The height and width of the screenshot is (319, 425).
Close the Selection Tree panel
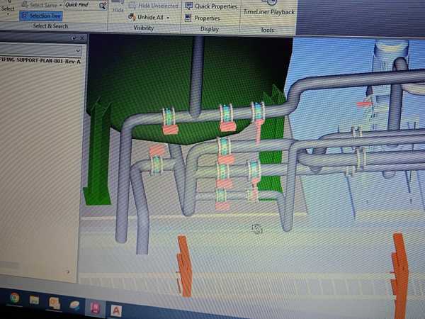pyautogui.click(x=82, y=38)
